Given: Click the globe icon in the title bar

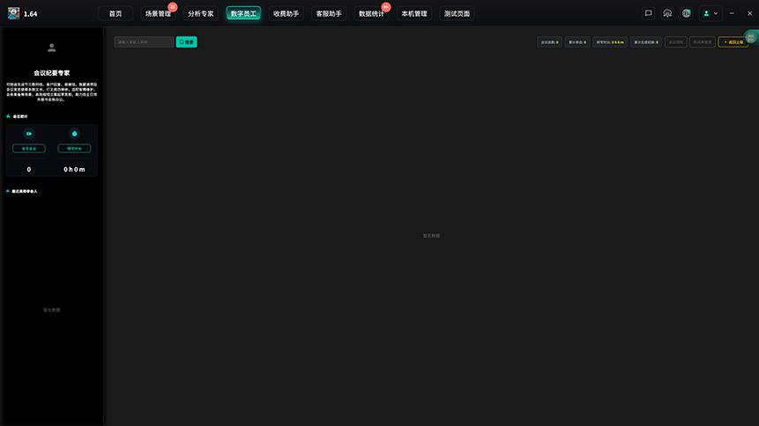Looking at the screenshot, I should point(687,13).
